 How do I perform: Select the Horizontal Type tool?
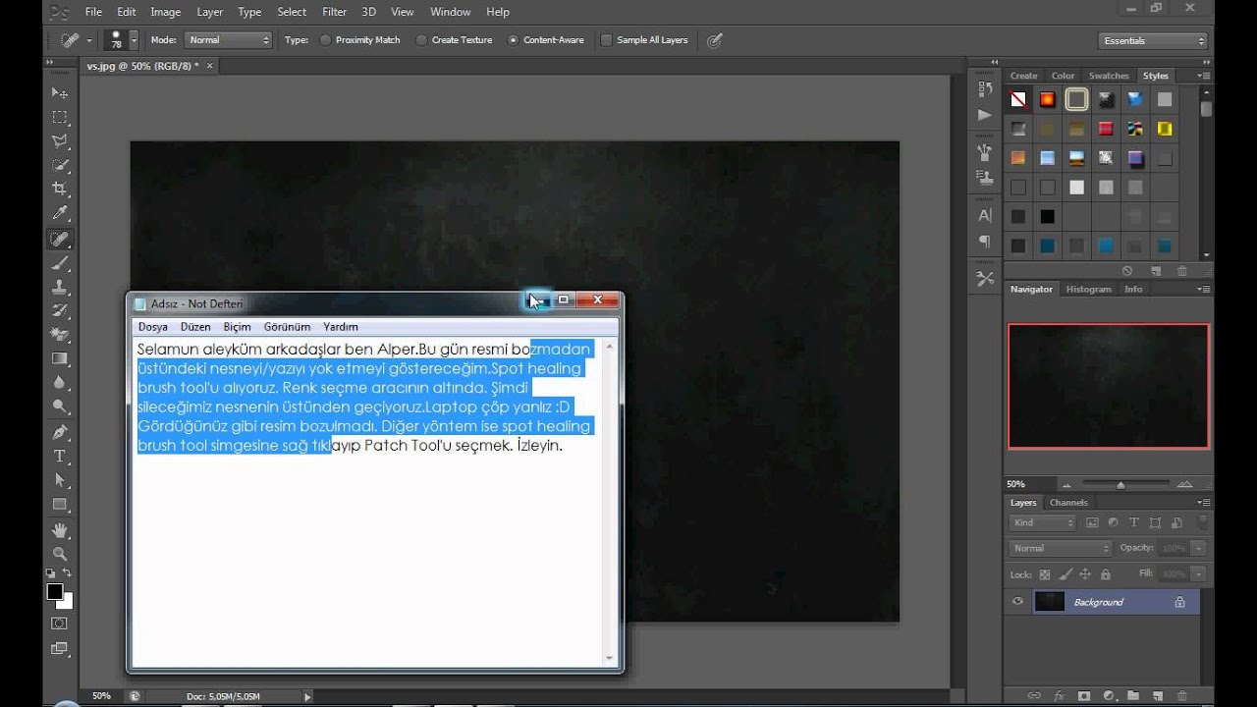(60, 457)
